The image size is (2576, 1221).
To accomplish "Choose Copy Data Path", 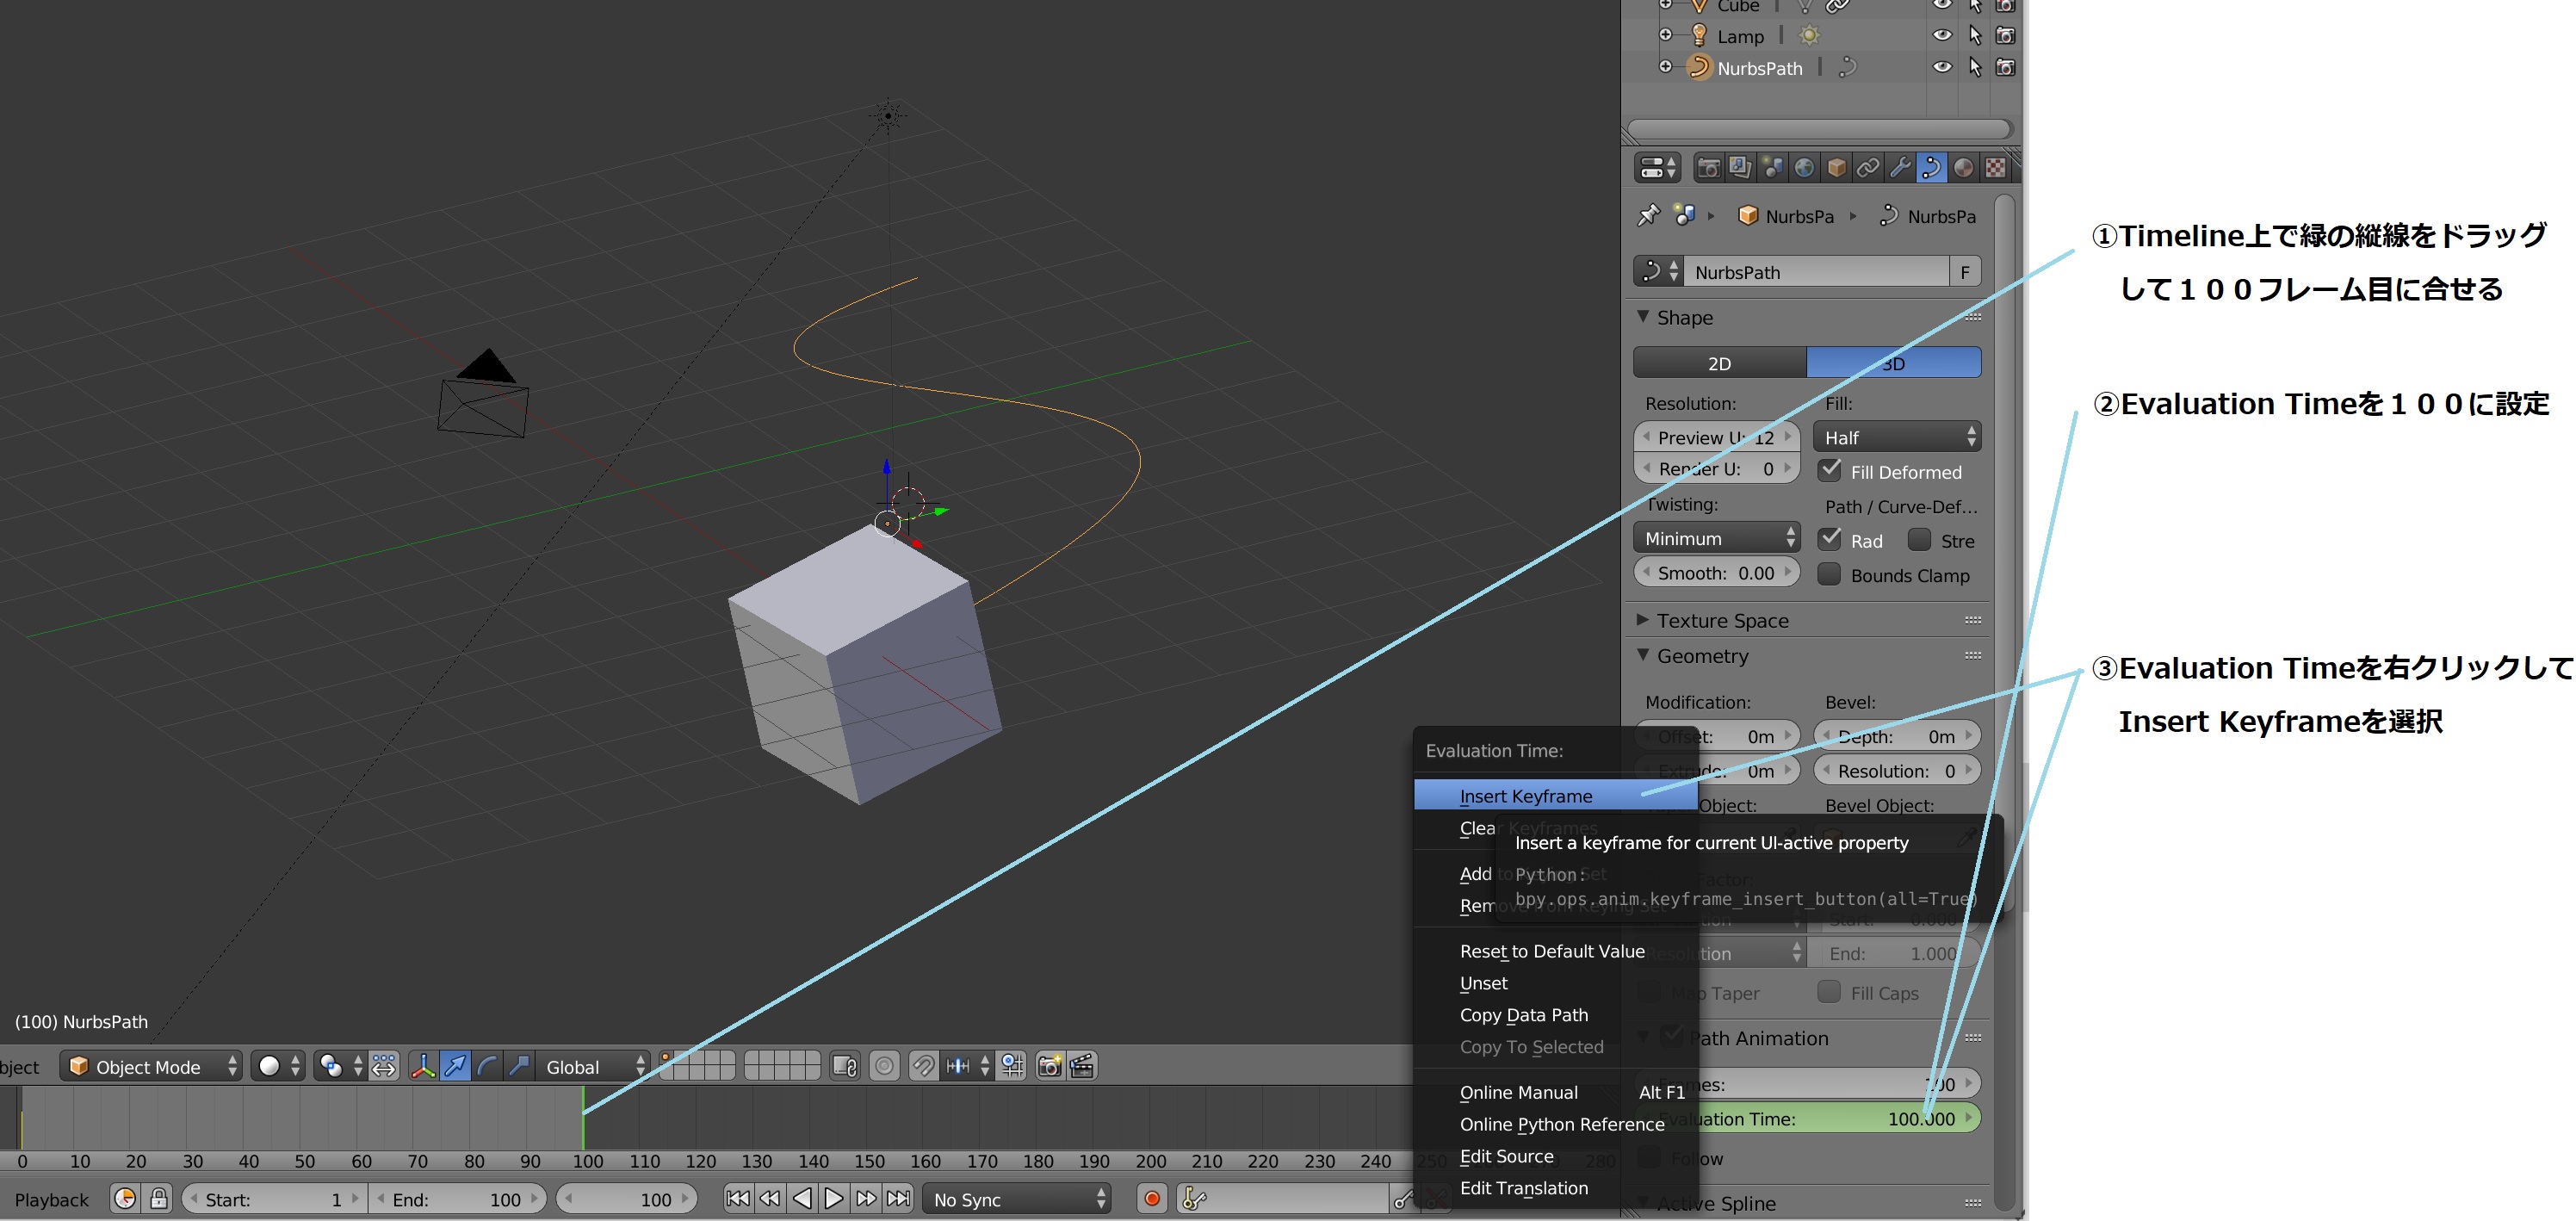I will pyautogui.click(x=1556, y=1014).
